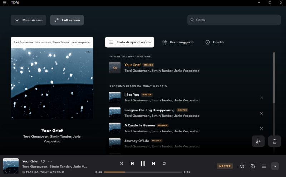Screen dimensions: 286x177
Task: Pause the current song
Action: pyautogui.click(x=143, y=163)
